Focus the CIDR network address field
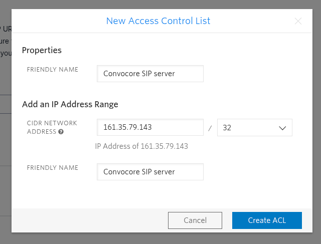 150,127
